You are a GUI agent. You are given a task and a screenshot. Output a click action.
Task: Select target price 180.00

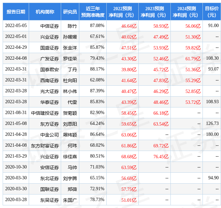pyautogui.click(x=212, y=134)
